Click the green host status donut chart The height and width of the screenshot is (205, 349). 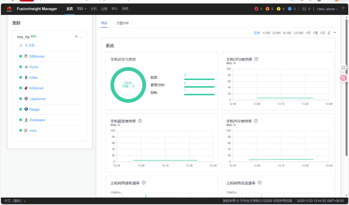[128, 85]
